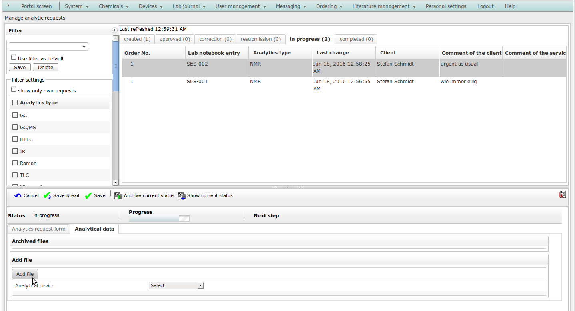The height and width of the screenshot is (311, 575).
Task: Collapse the Filter panel with the arrow icon
Action: [x=115, y=30]
